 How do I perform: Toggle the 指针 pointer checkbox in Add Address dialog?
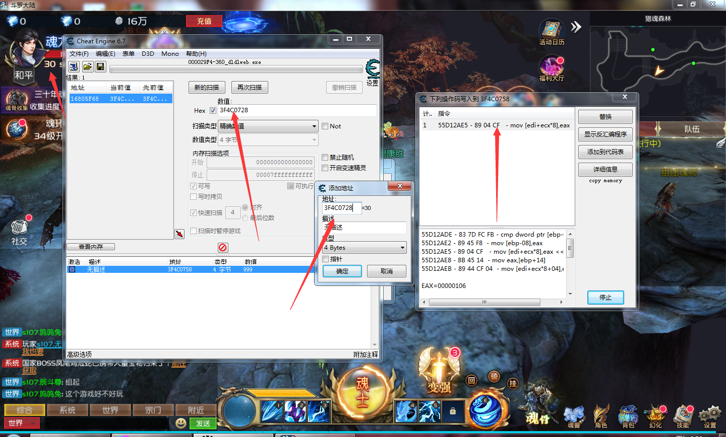(326, 259)
